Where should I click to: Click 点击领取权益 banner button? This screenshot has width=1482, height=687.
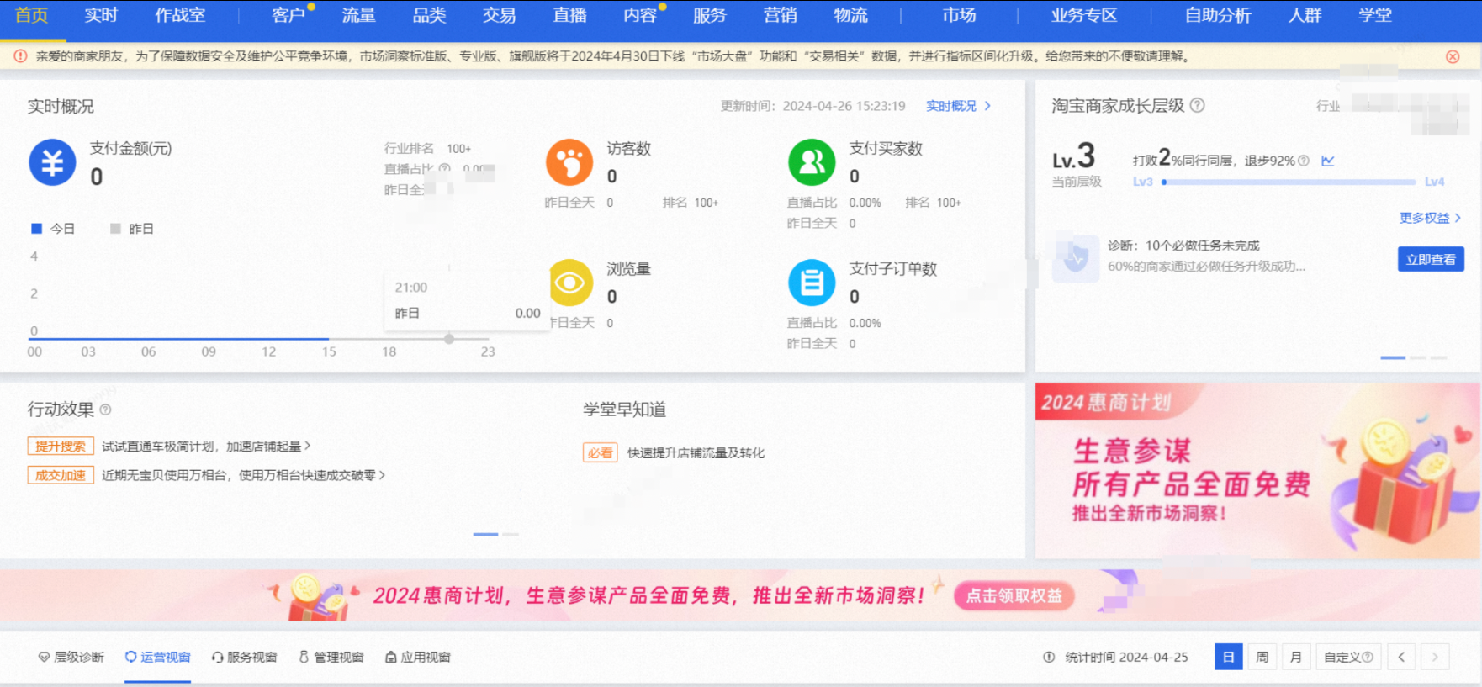click(1014, 595)
